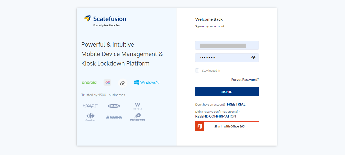Sign In with Office 365
345x155 pixels.
[227, 126]
